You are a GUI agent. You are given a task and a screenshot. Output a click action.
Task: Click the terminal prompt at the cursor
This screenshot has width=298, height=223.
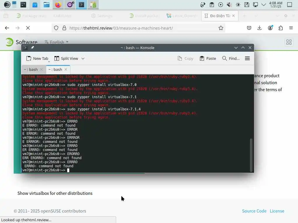(68, 170)
